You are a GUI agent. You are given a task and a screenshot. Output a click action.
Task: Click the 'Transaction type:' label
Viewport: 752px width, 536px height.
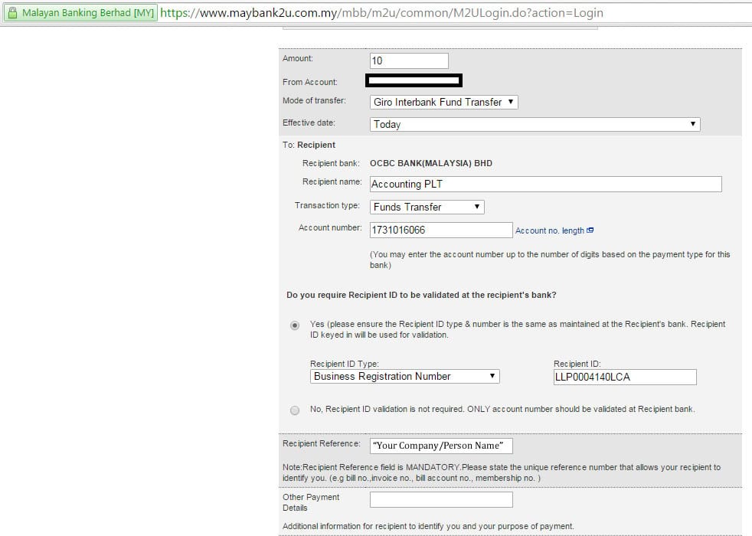click(327, 206)
